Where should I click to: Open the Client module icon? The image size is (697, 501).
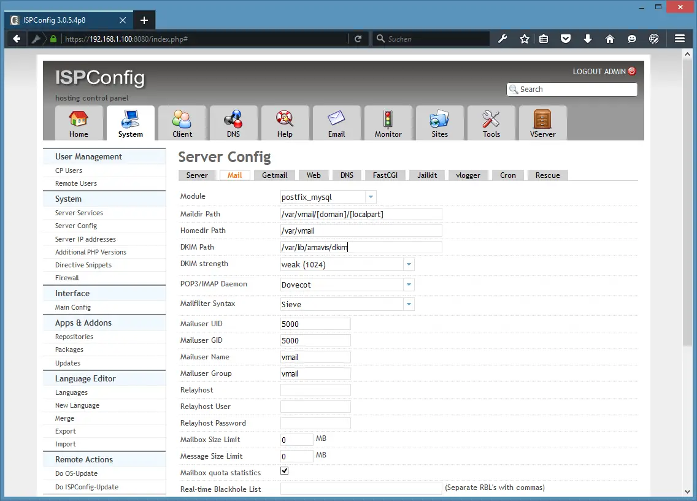tap(182, 123)
